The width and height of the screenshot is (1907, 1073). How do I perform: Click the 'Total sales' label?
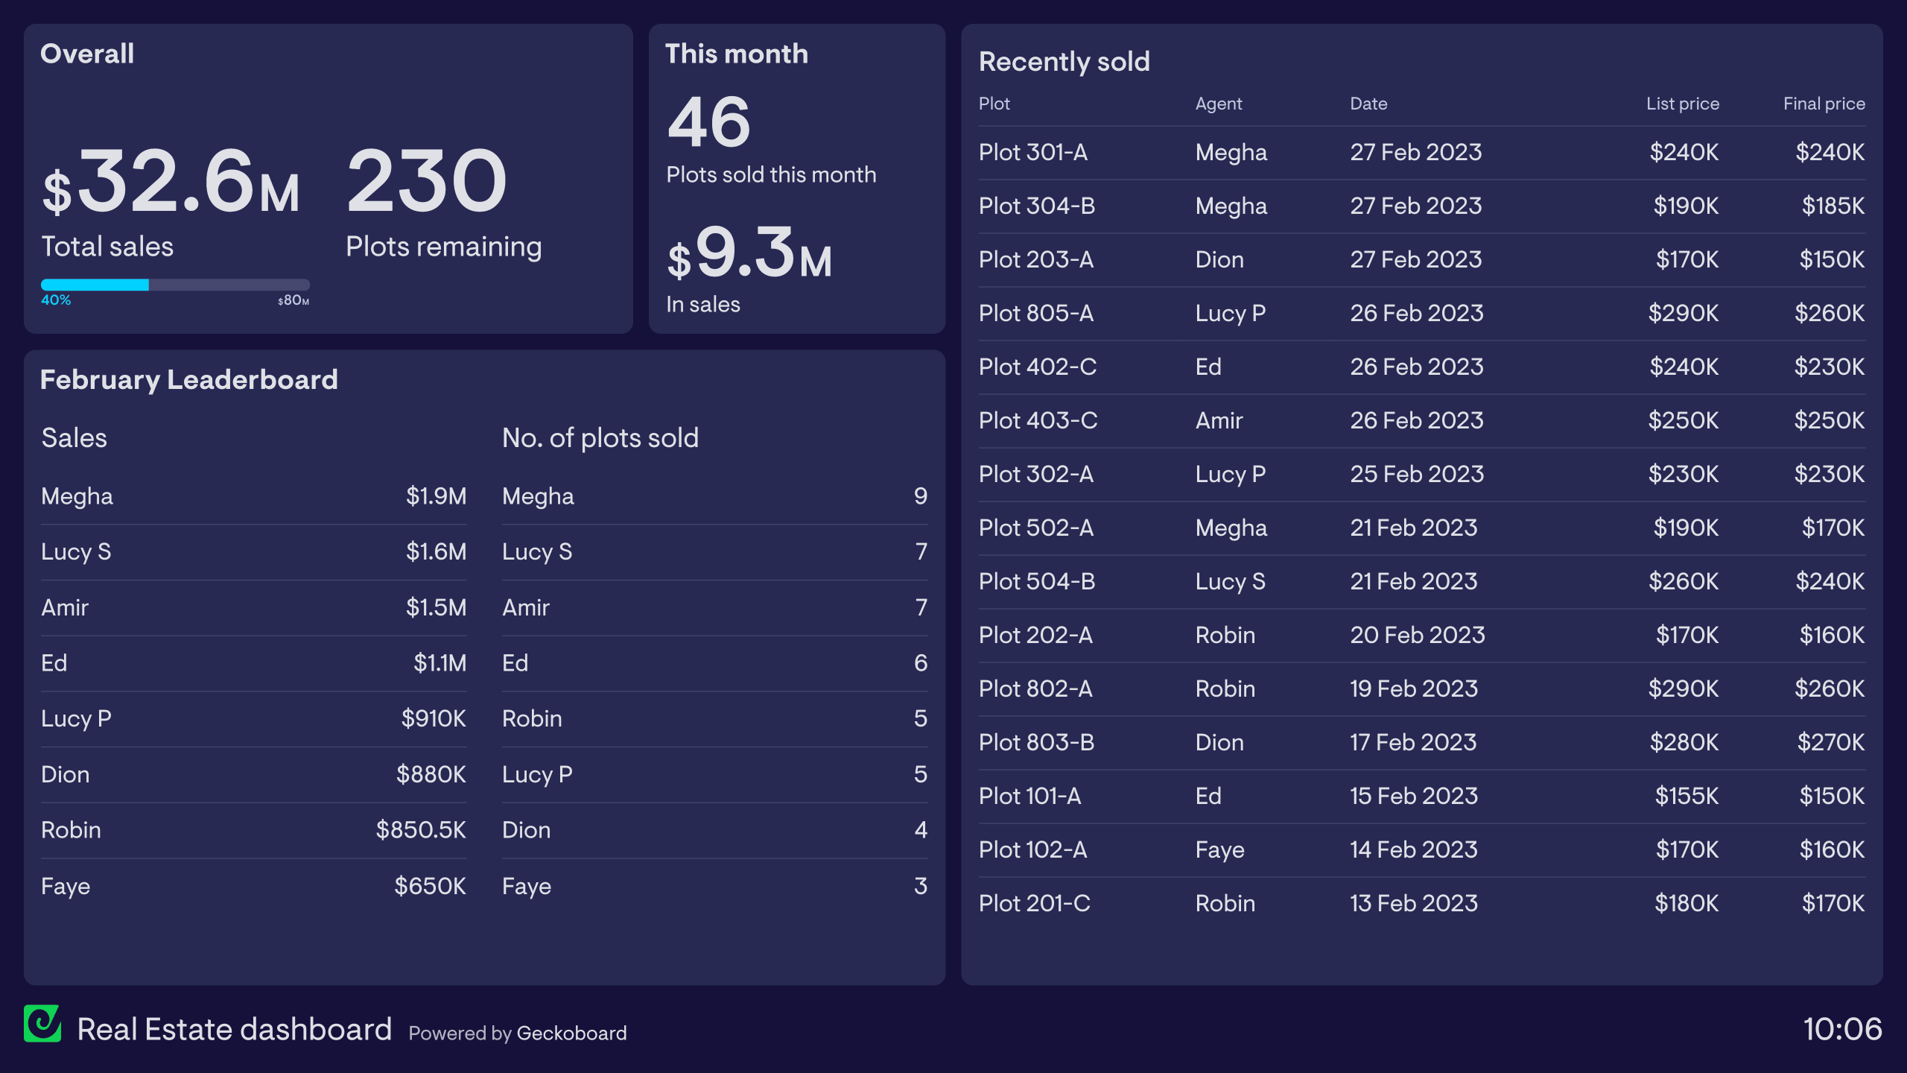(x=107, y=247)
